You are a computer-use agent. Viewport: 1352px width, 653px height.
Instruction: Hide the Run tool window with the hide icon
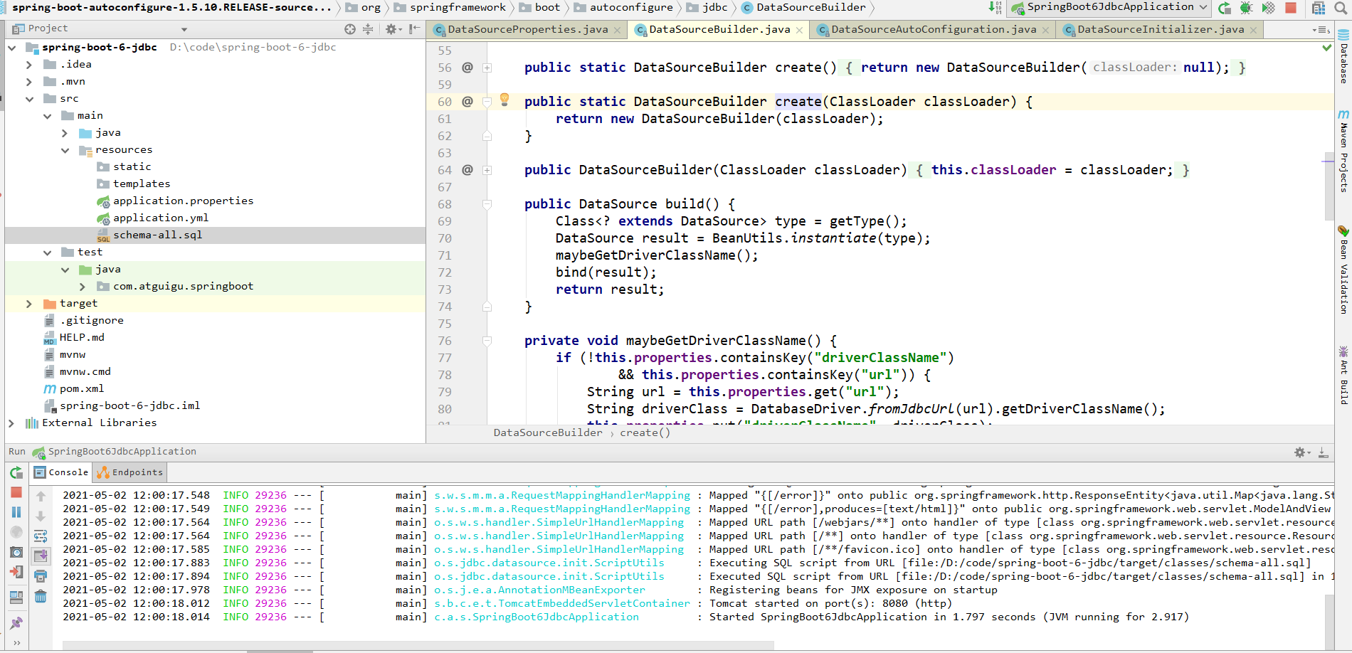(x=1324, y=452)
